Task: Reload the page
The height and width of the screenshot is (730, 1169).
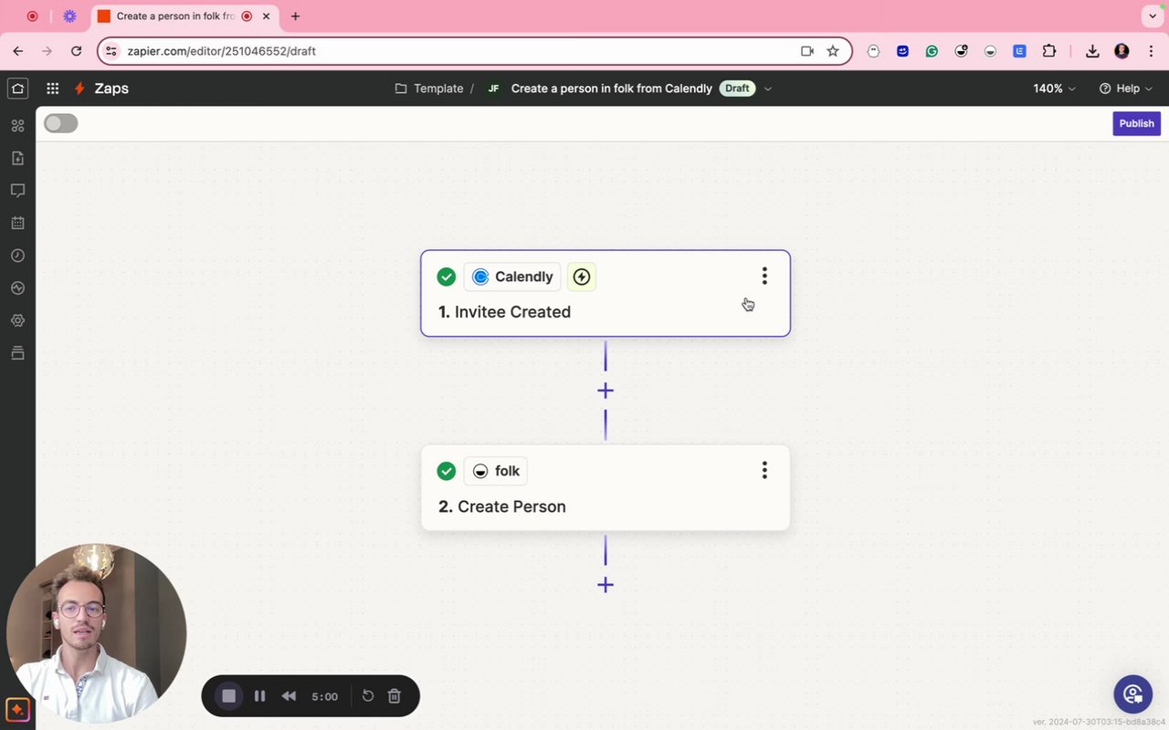Action: point(76,51)
